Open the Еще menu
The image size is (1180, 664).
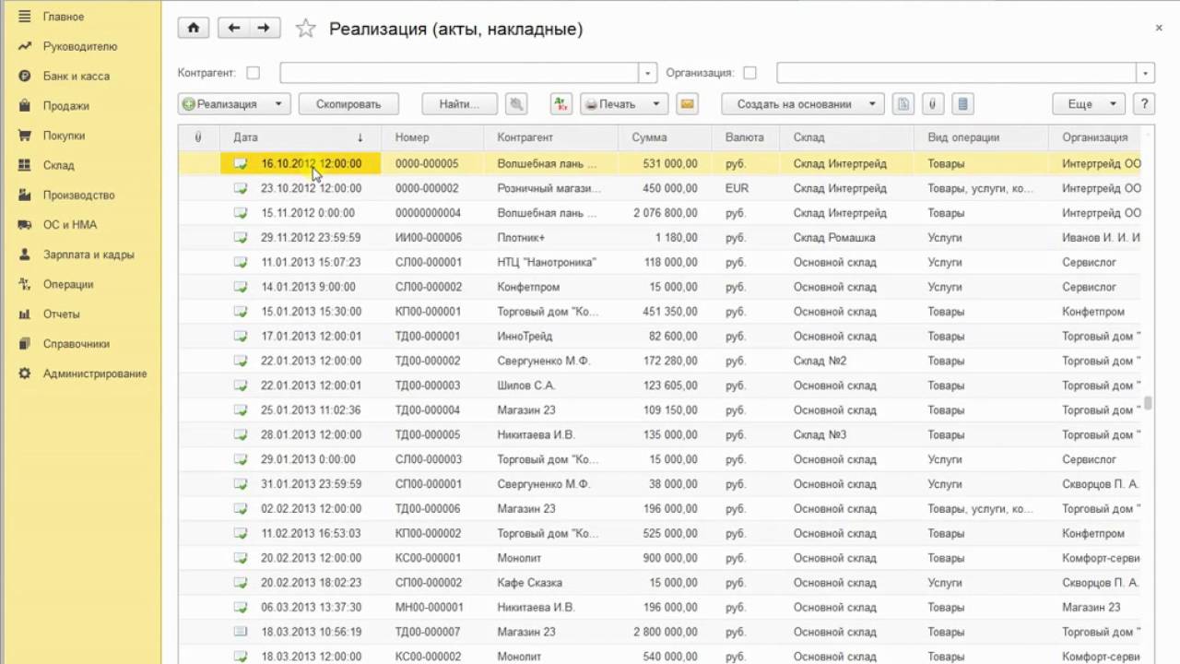pyautogui.click(x=1090, y=104)
